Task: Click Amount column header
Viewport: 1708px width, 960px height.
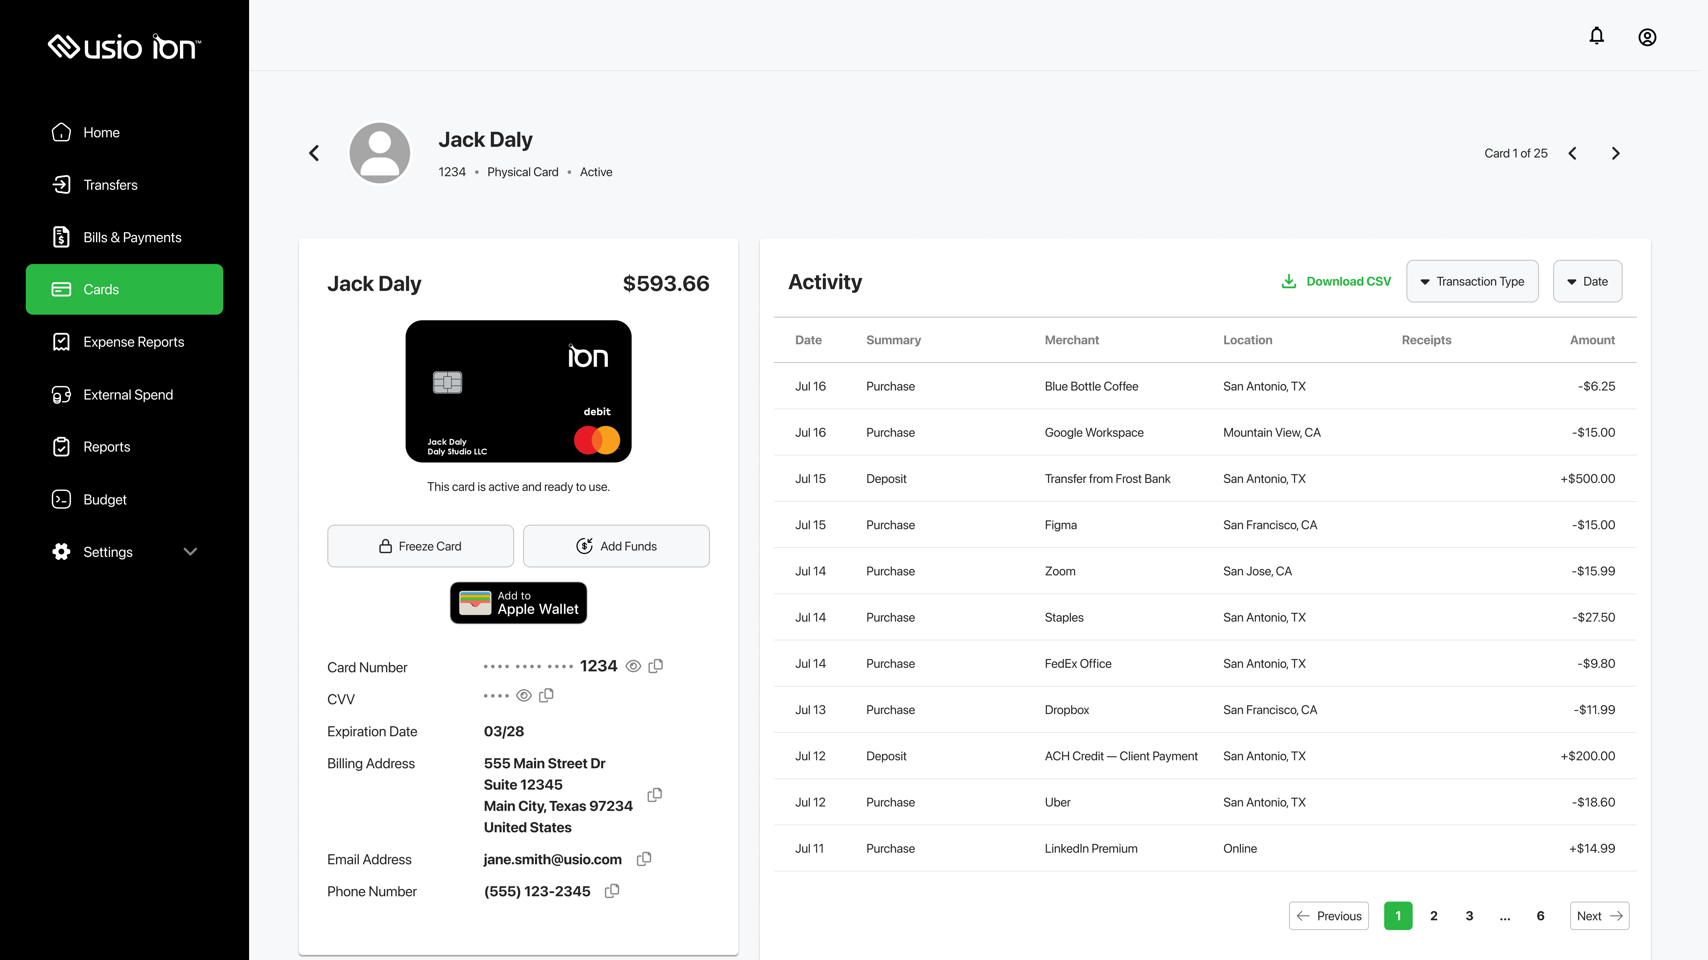Action: (1592, 340)
